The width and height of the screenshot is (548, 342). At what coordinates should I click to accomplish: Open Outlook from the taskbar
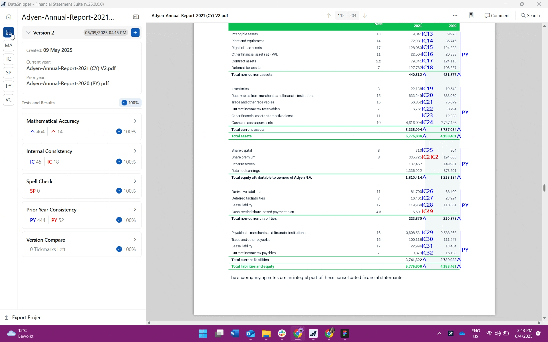click(x=251, y=333)
